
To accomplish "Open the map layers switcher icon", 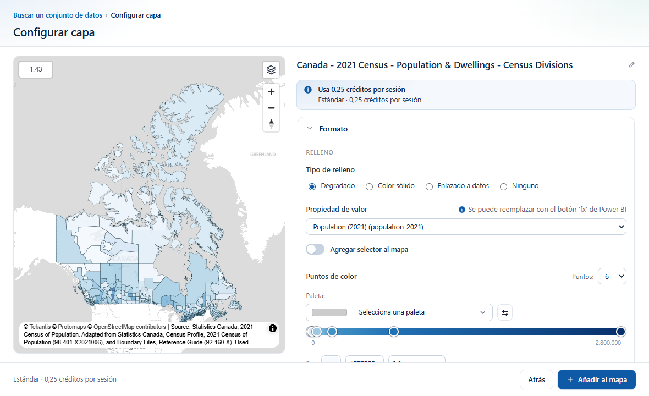I will pos(271,69).
